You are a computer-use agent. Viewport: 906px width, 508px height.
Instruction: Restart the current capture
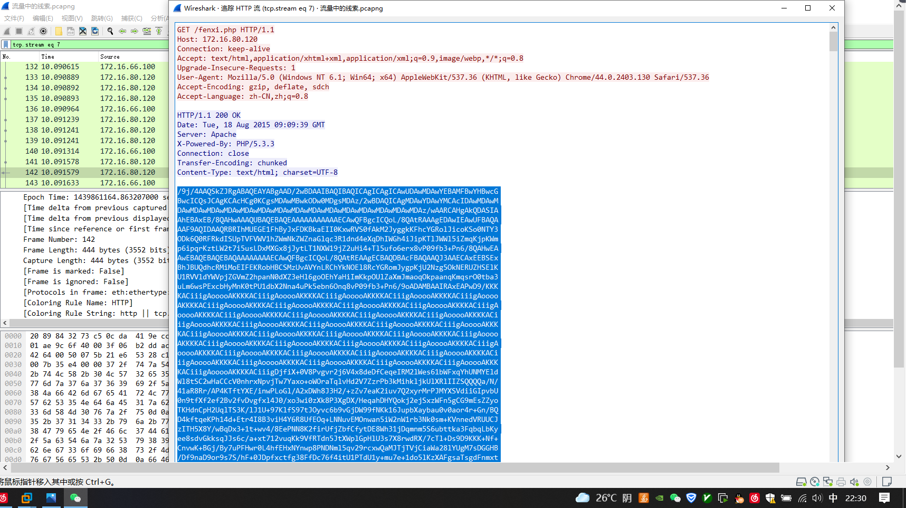tap(31, 31)
